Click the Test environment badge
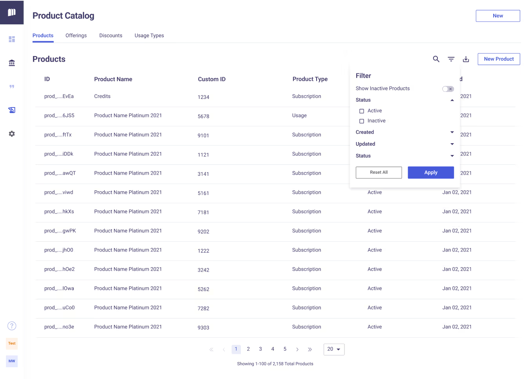The width and height of the screenshot is (532, 379). (x=12, y=343)
